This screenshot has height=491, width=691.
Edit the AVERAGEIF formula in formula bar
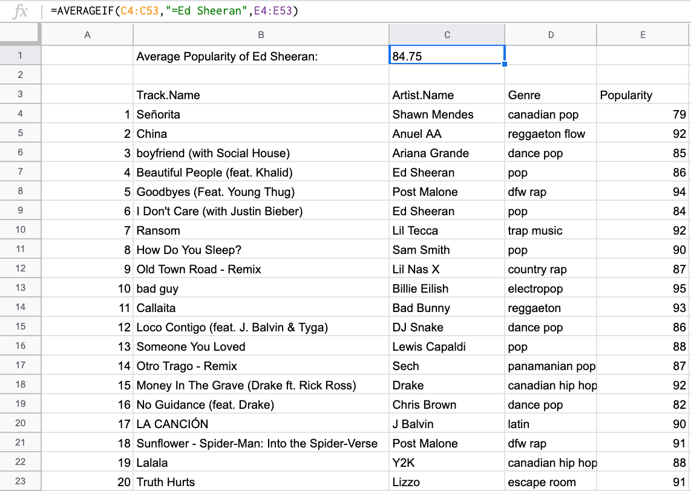pyautogui.click(x=174, y=10)
